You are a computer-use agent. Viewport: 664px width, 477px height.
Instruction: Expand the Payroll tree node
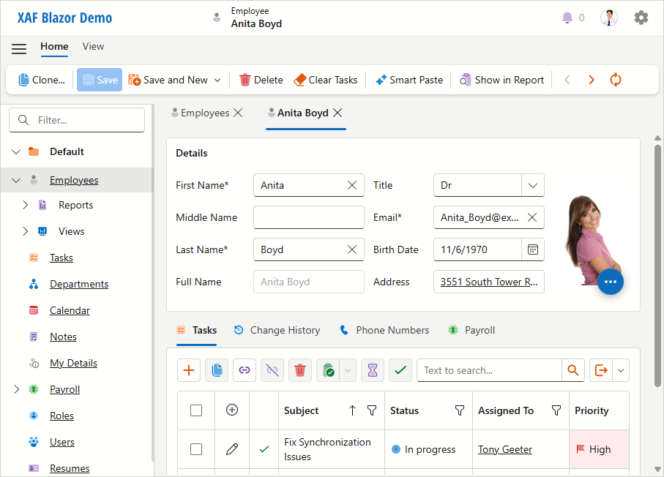pos(17,389)
